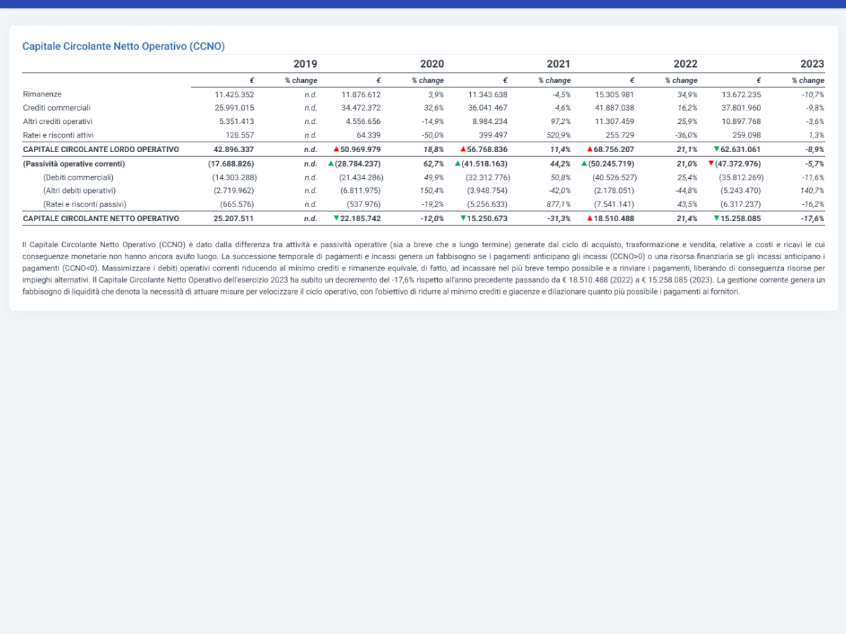
Task: Click the value (17.688.826)
Action: pos(231,163)
